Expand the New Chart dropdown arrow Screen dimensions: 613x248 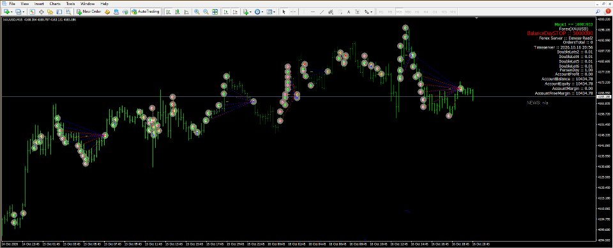point(11,12)
